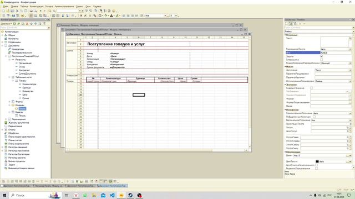Open the font name dropdown in the formatting toolbar

tap(165, 16)
